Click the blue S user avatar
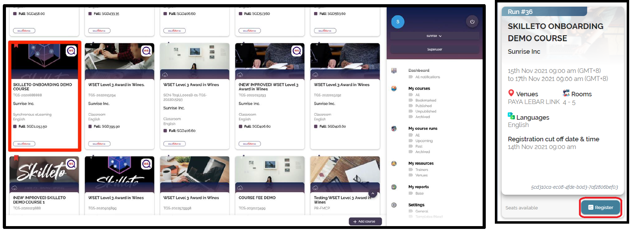Image resolution: width=633 pixels, height=231 pixels. point(398,22)
